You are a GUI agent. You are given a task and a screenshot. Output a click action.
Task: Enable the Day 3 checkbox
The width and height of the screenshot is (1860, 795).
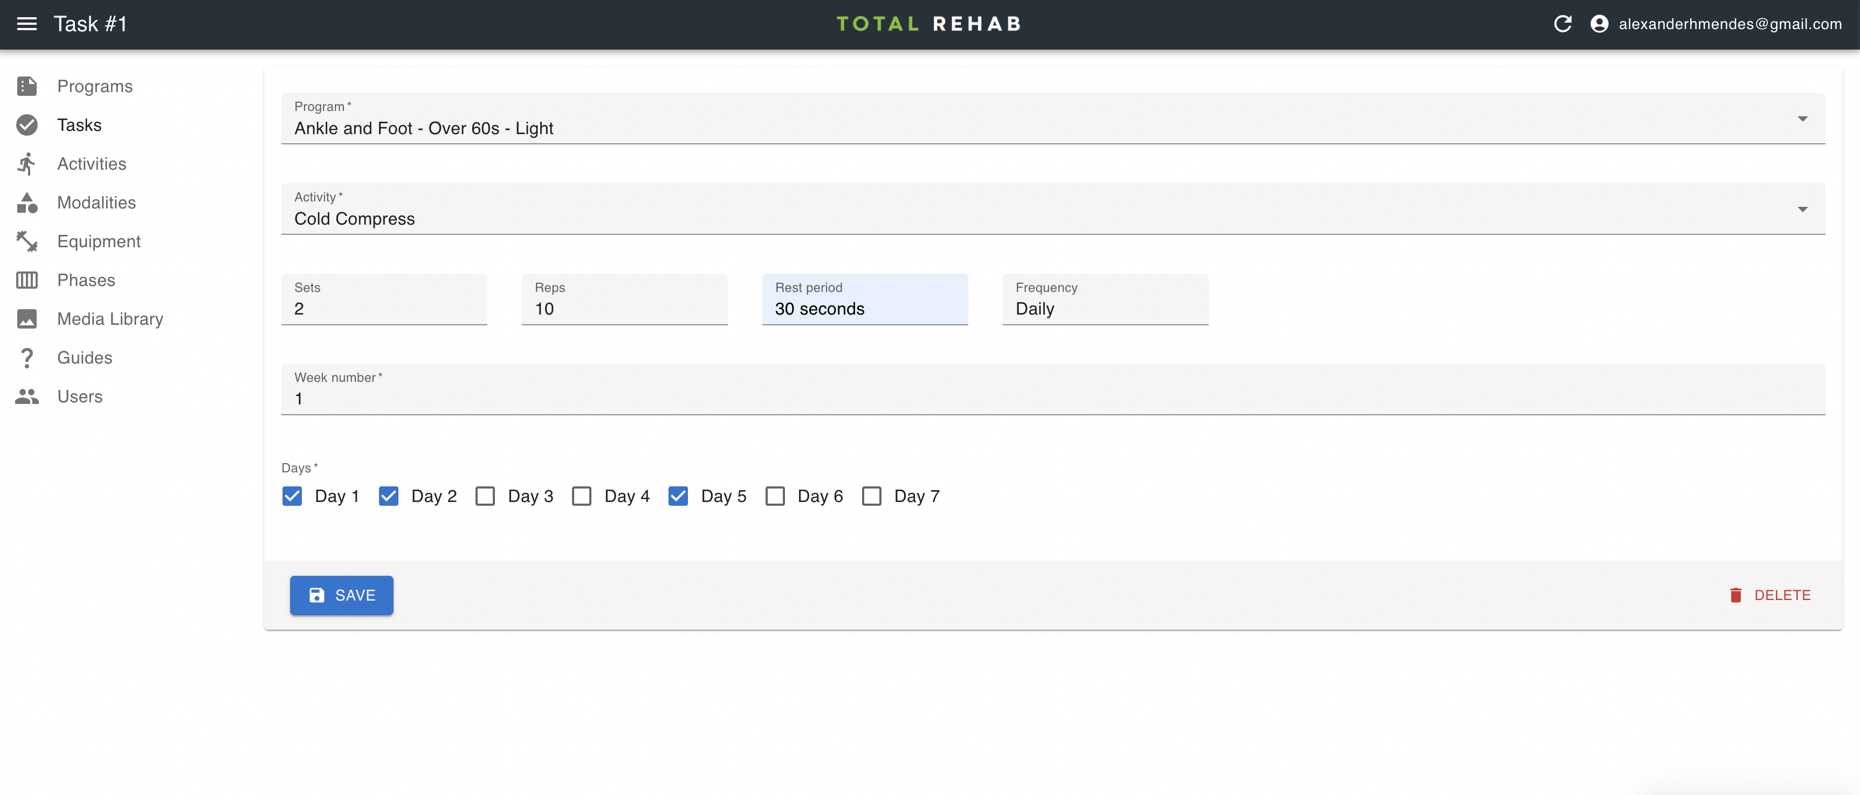pyautogui.click(x=485, y=496)
